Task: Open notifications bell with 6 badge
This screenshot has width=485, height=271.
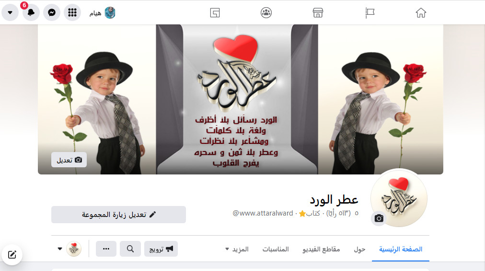Action: click(x=31, y=12)
